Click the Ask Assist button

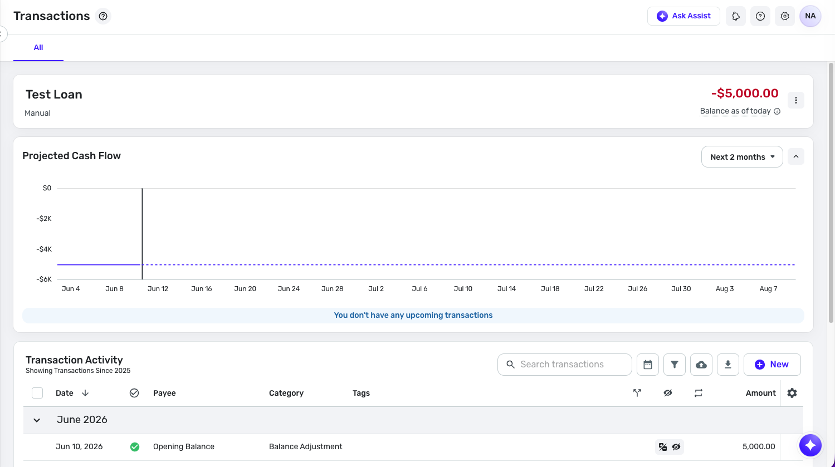coord(683,16)
